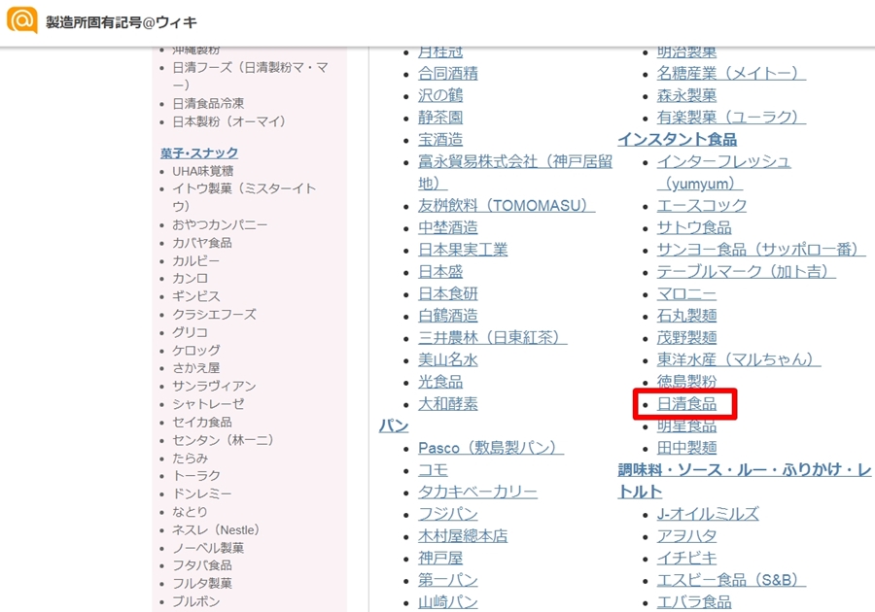Open Pasco（敷島製パン） link

(x=491, y=448)
